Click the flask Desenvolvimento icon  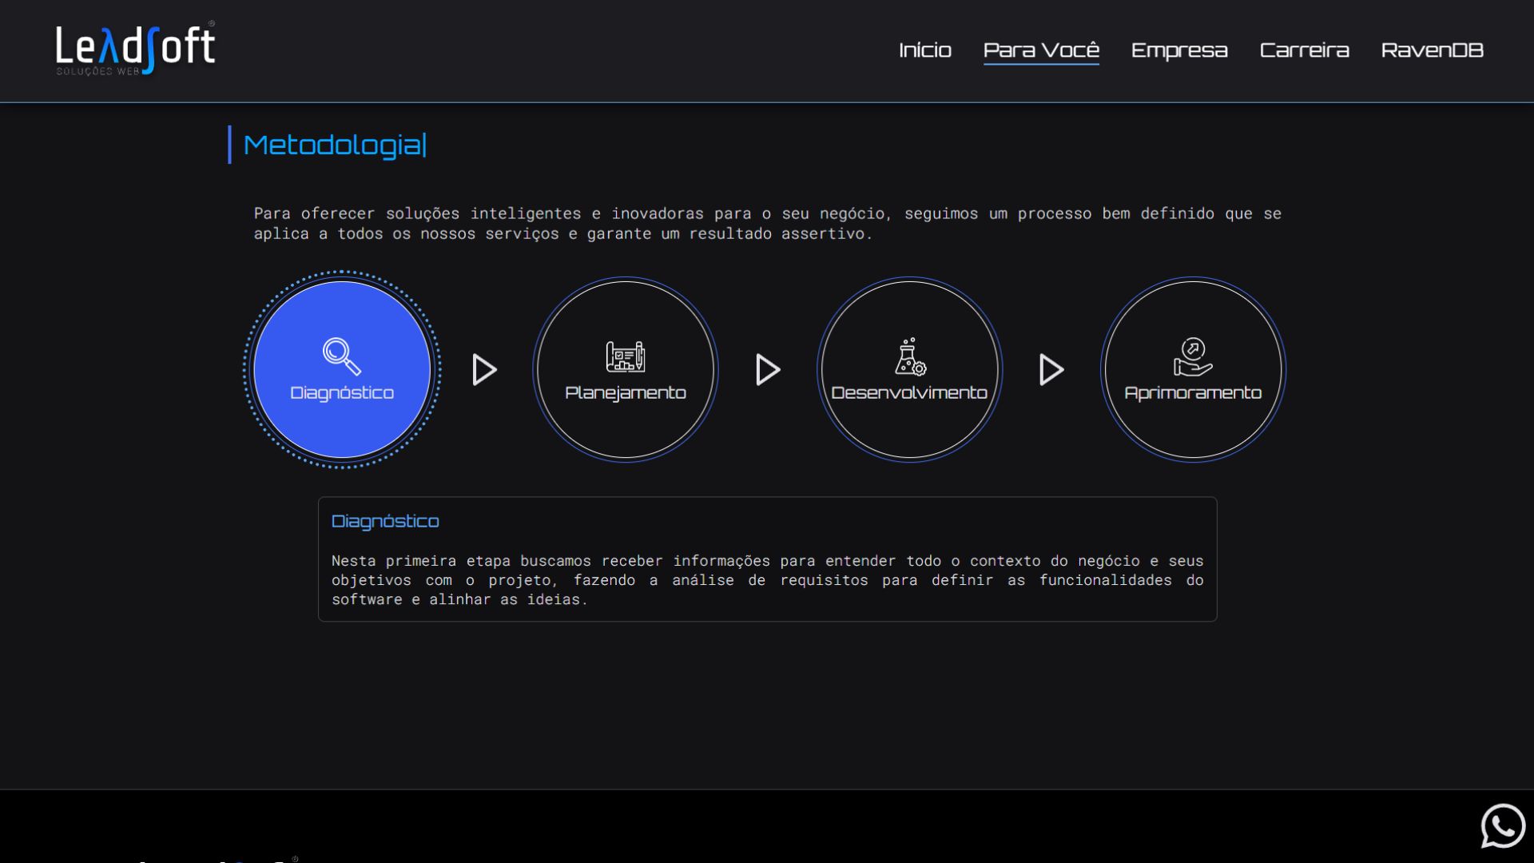coord(910,356)
